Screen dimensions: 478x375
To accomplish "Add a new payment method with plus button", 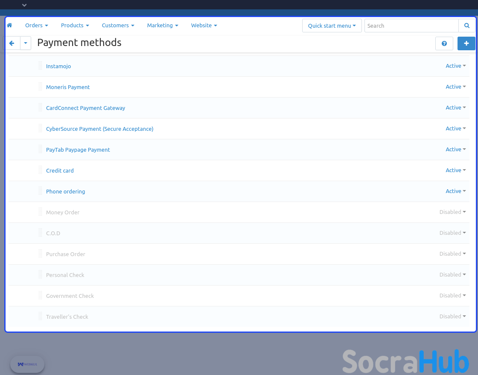I will click(x=466, y=43).
